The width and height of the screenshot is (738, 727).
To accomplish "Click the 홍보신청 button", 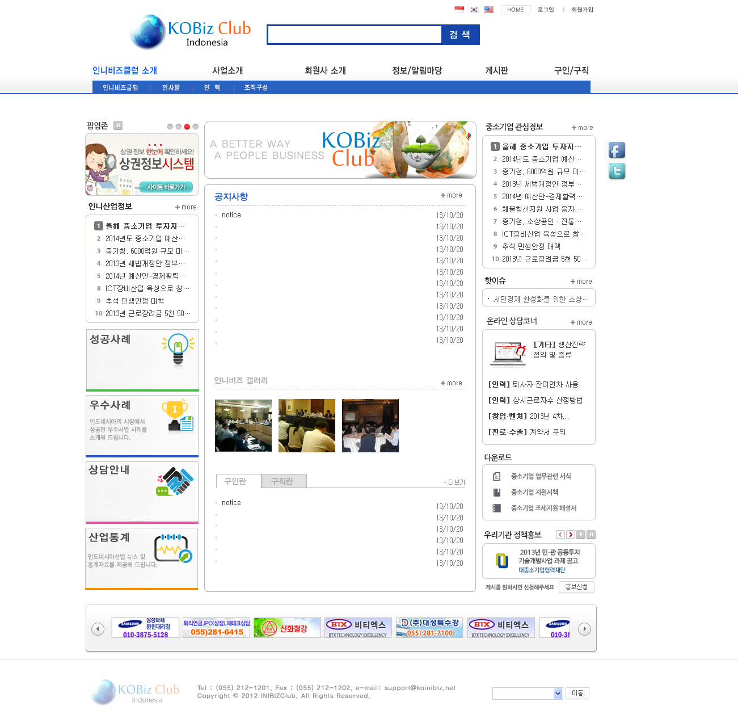I will (x=576, y=587).
